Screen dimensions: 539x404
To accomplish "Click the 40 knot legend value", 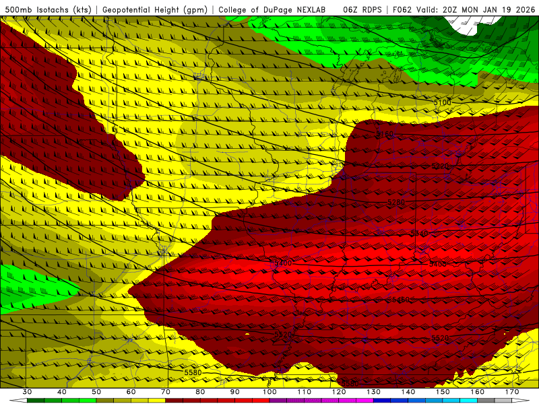I will coord(62,392).
